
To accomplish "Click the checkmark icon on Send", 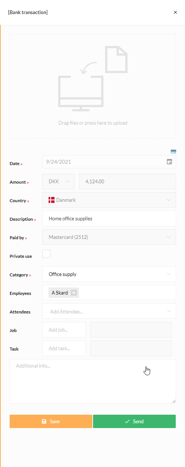I will click(127, 421).
